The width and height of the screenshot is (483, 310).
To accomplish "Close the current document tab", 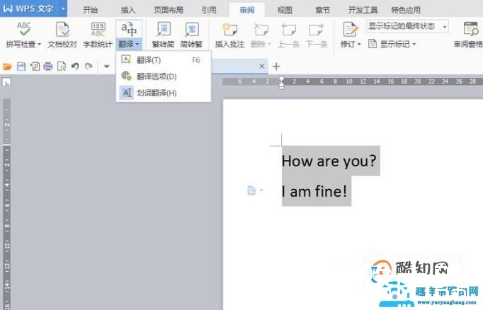I will [262, 66].
